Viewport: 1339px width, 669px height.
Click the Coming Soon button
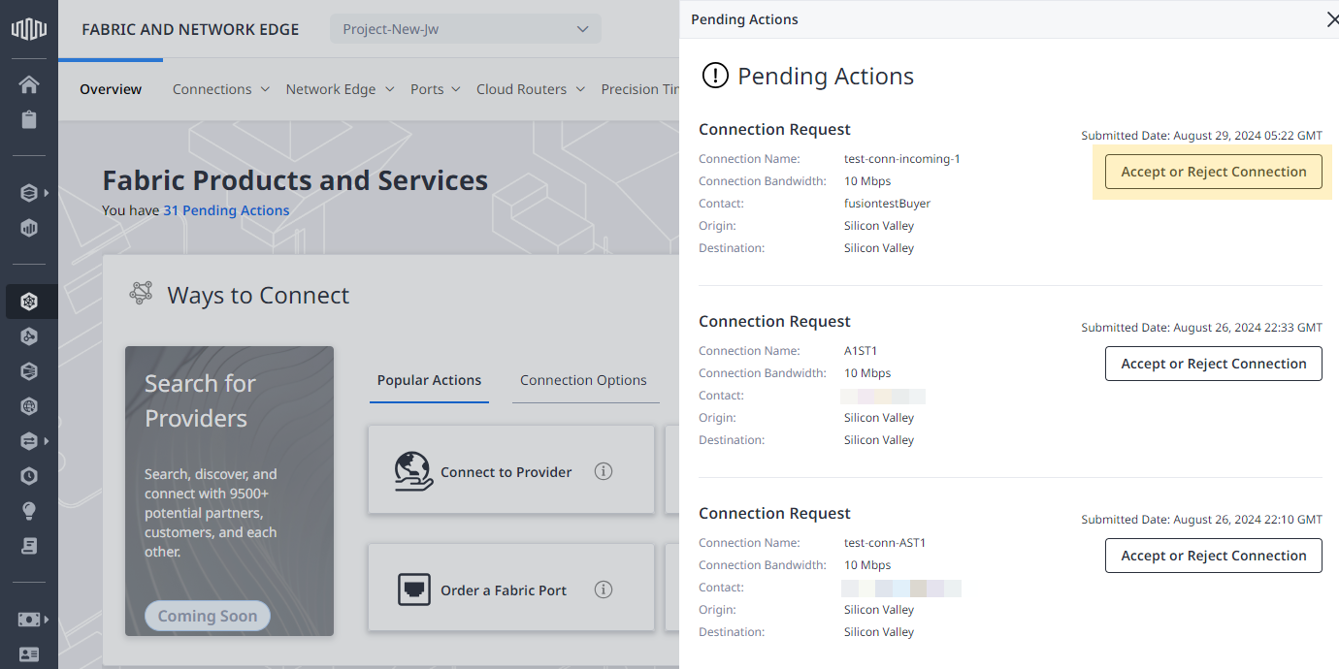click(208, 616)
